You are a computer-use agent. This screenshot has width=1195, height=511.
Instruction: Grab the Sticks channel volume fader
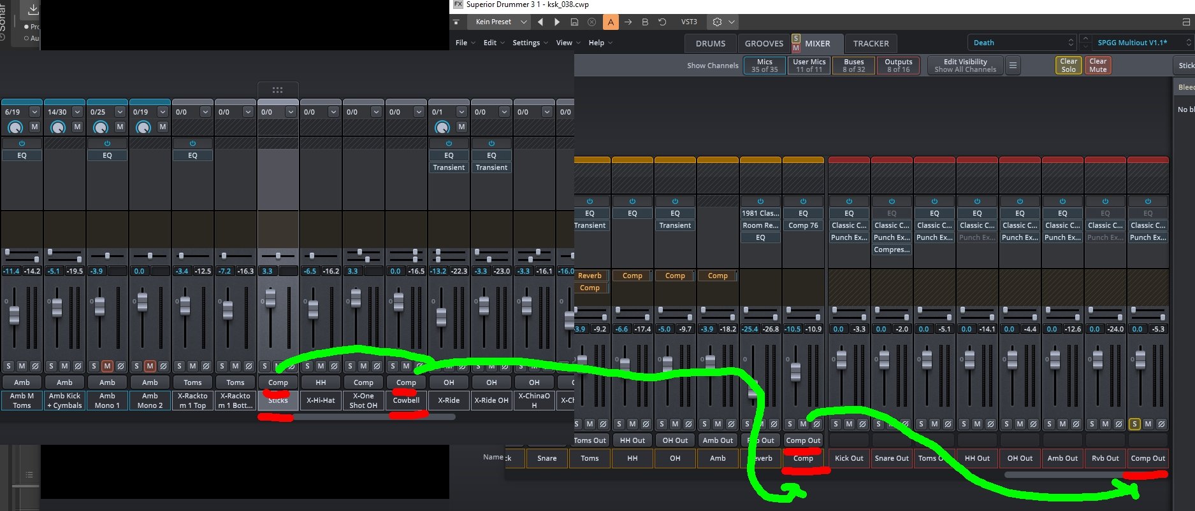270,298
